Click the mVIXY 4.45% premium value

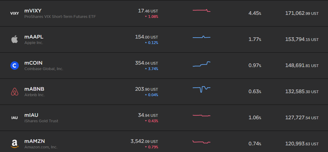coord(255,13)
